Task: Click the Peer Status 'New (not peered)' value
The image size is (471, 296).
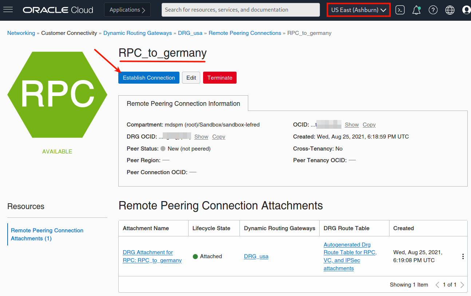Action: pyautogui.click(x=189, y=149)
